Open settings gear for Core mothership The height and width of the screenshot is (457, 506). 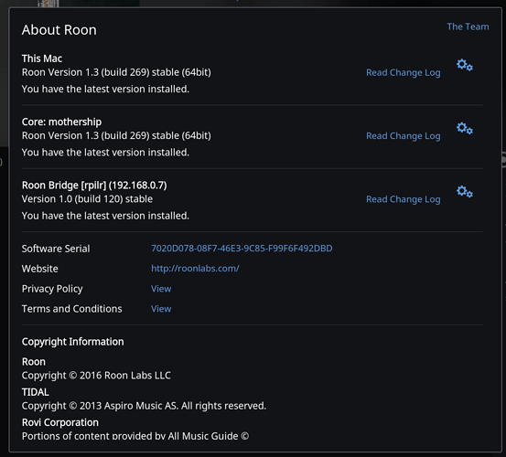(x=465, y=128)
